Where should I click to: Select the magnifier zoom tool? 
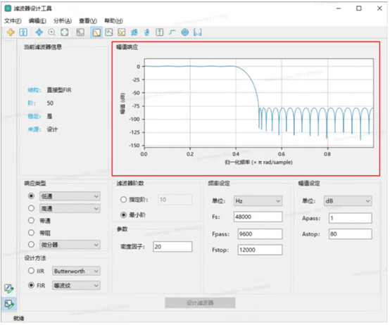click(51, 32)
